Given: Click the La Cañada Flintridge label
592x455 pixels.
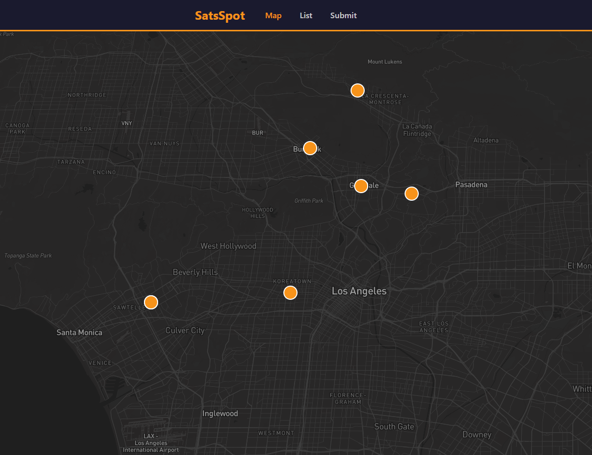Looking at the screenshot, I should coord(417,130).
